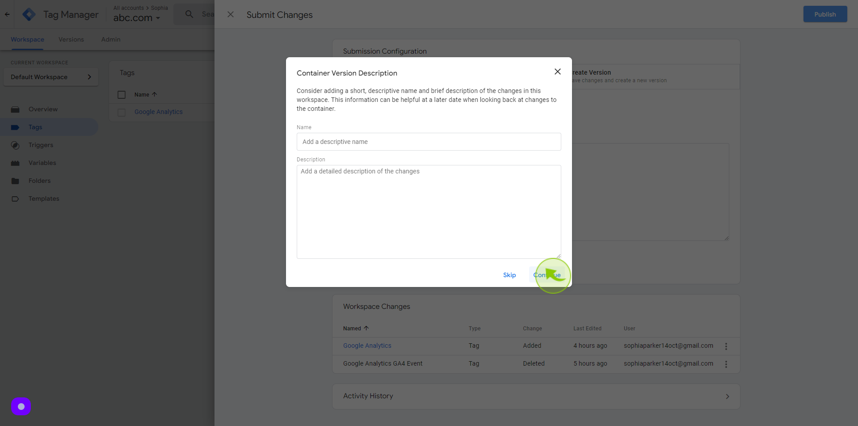The image size is (858, 426).
Task: Click the Overview sidebar icon
Action: [x=15, y=110]
